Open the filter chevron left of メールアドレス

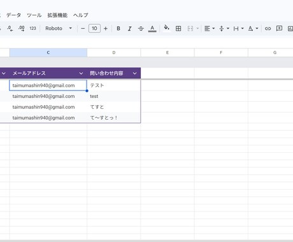pos(4,73)
